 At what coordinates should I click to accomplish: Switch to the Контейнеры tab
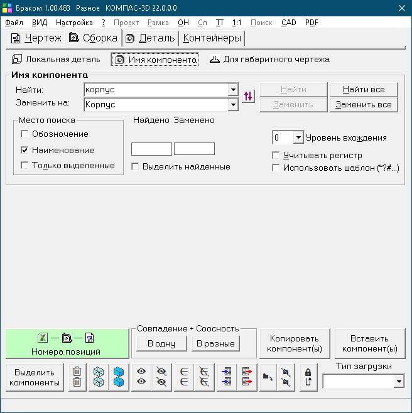pos(212,38)
